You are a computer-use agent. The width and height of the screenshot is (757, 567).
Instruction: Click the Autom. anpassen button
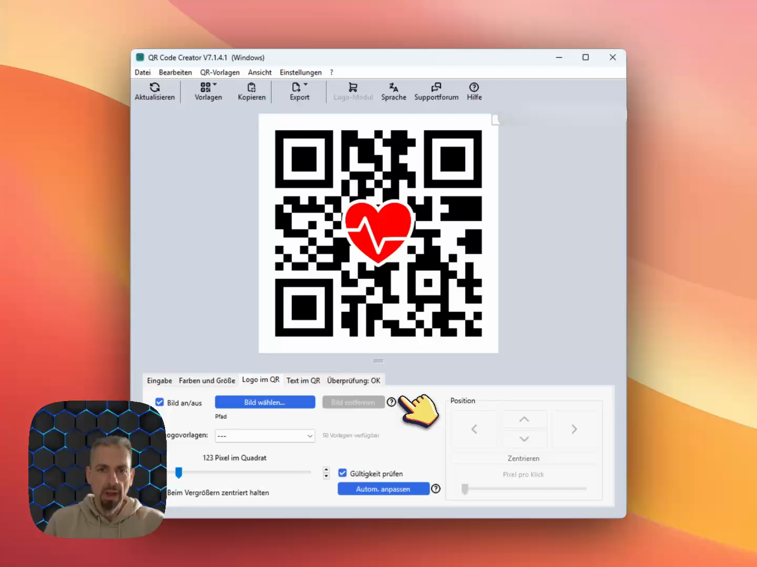pyautogui.click(x=383, y=489)
